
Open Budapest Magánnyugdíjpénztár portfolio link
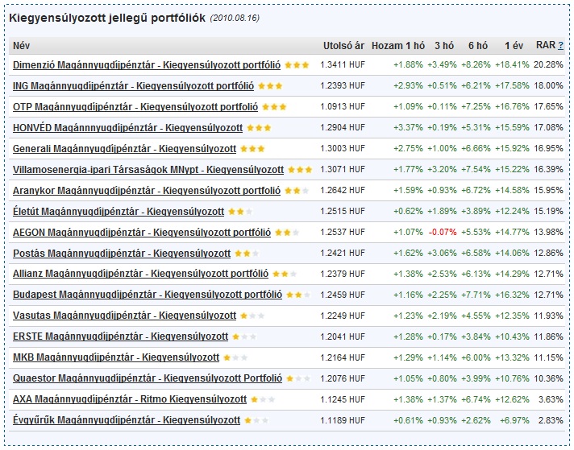(x=148, y=295)
